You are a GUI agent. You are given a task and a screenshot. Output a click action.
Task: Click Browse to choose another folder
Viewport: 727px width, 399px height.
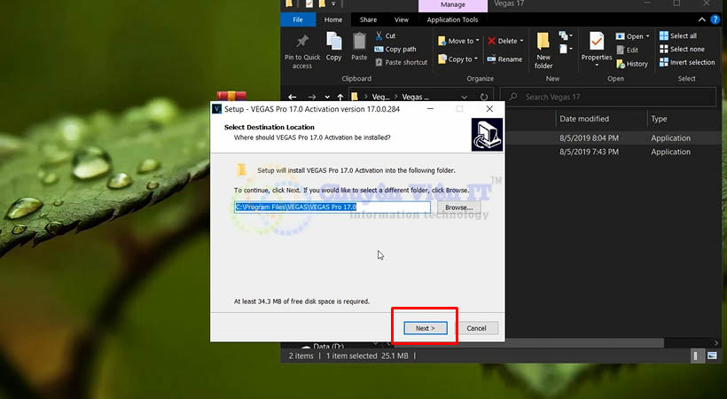click(457, 207)
